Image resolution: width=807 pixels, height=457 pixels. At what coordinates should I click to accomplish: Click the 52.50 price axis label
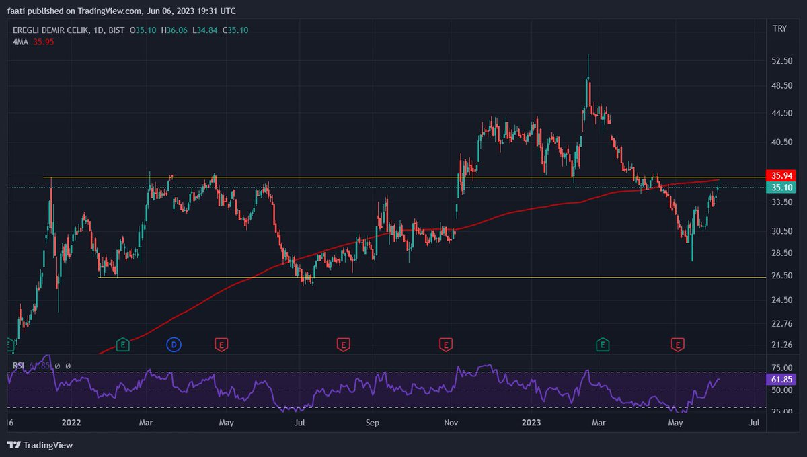781,61
